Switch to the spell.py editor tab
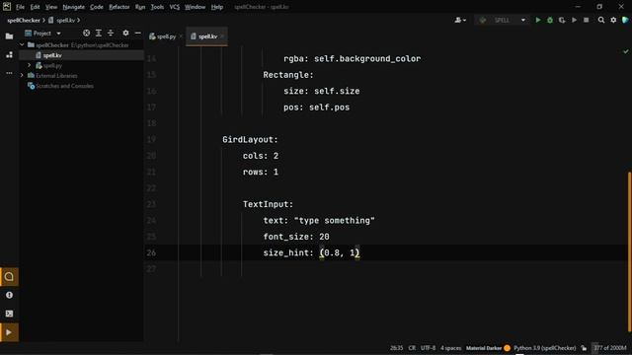 pos(166,36)
